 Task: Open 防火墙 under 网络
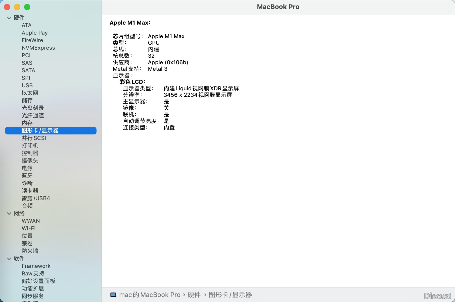[30, 251]
